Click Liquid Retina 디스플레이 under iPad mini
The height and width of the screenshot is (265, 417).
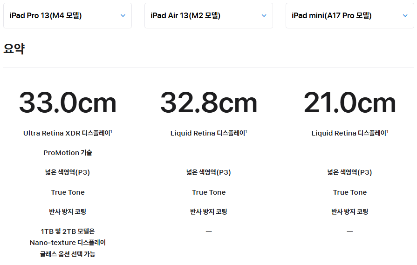[349, 133]
